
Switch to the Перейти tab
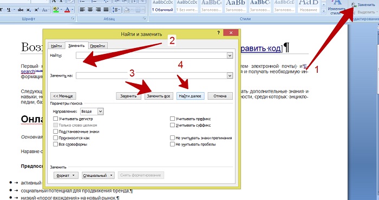(97, 46)
